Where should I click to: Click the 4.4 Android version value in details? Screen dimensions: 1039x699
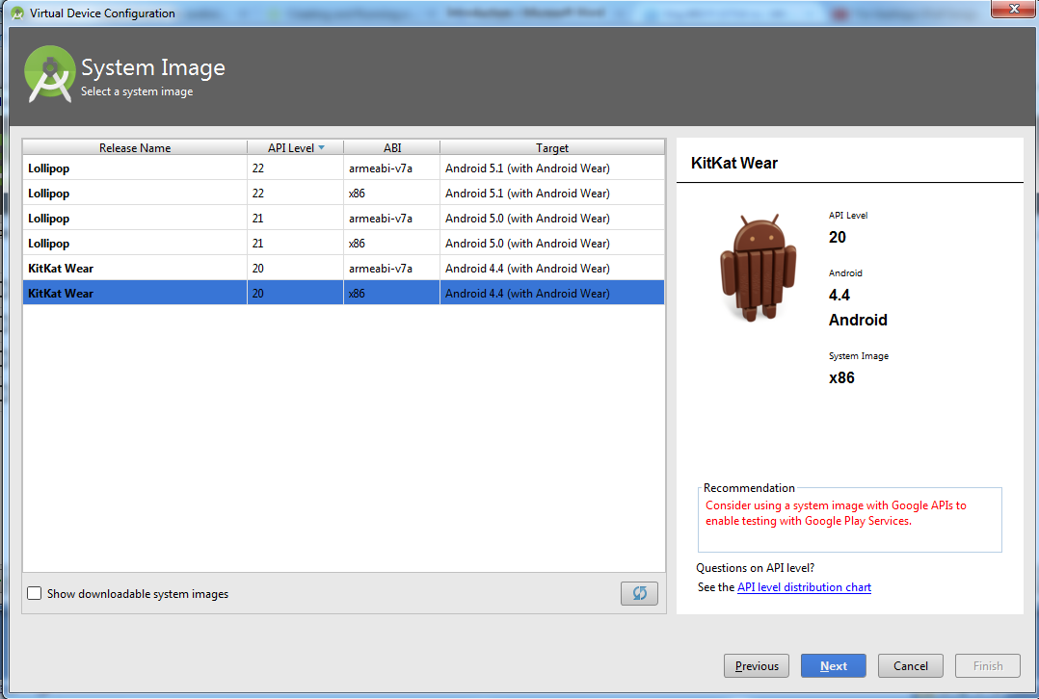coord(839,295)
